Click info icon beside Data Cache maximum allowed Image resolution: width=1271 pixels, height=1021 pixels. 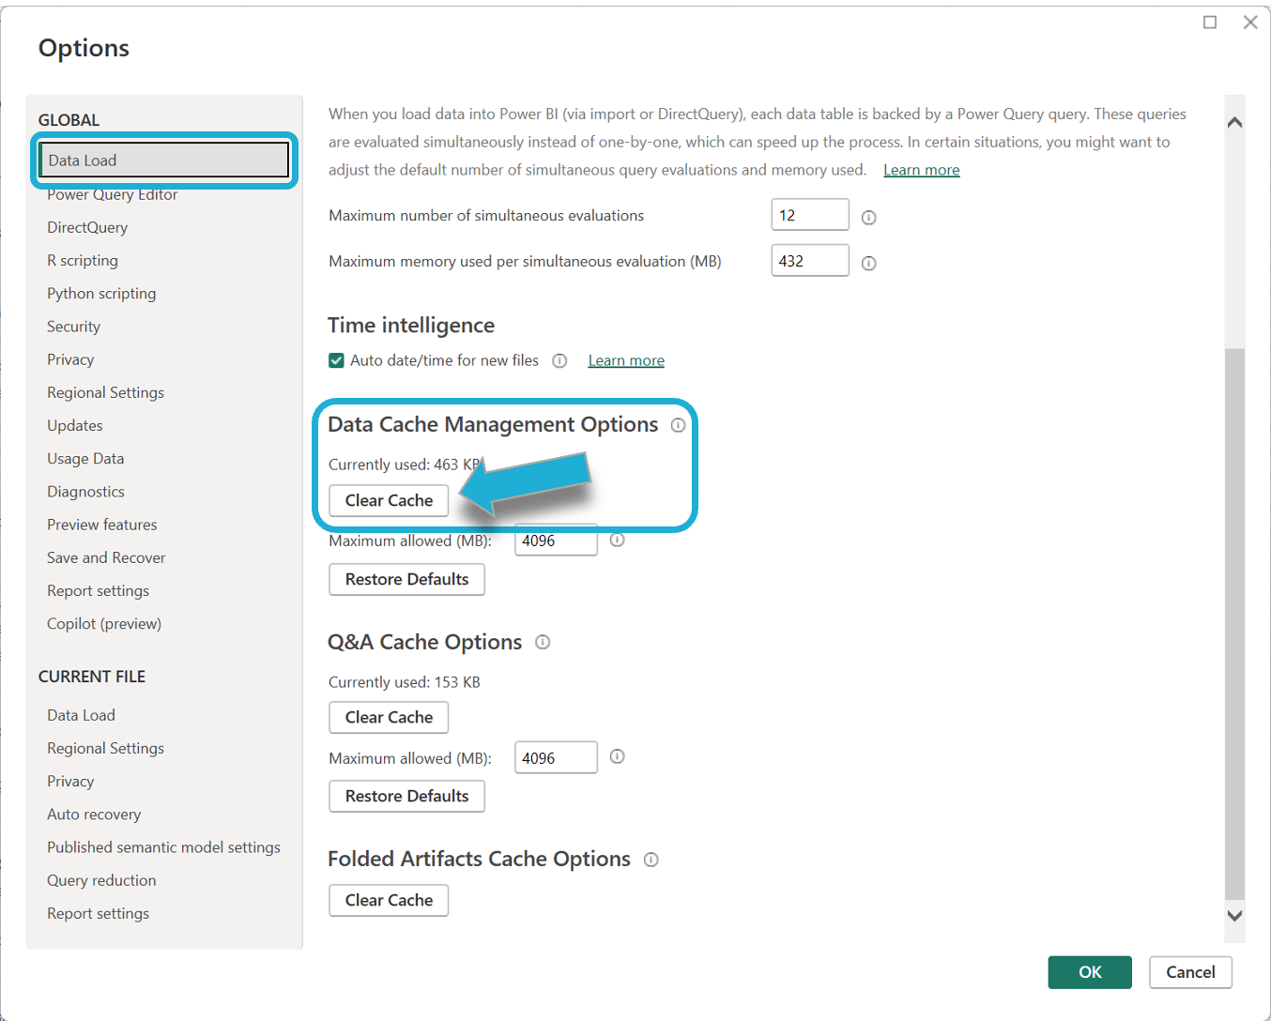617,540
